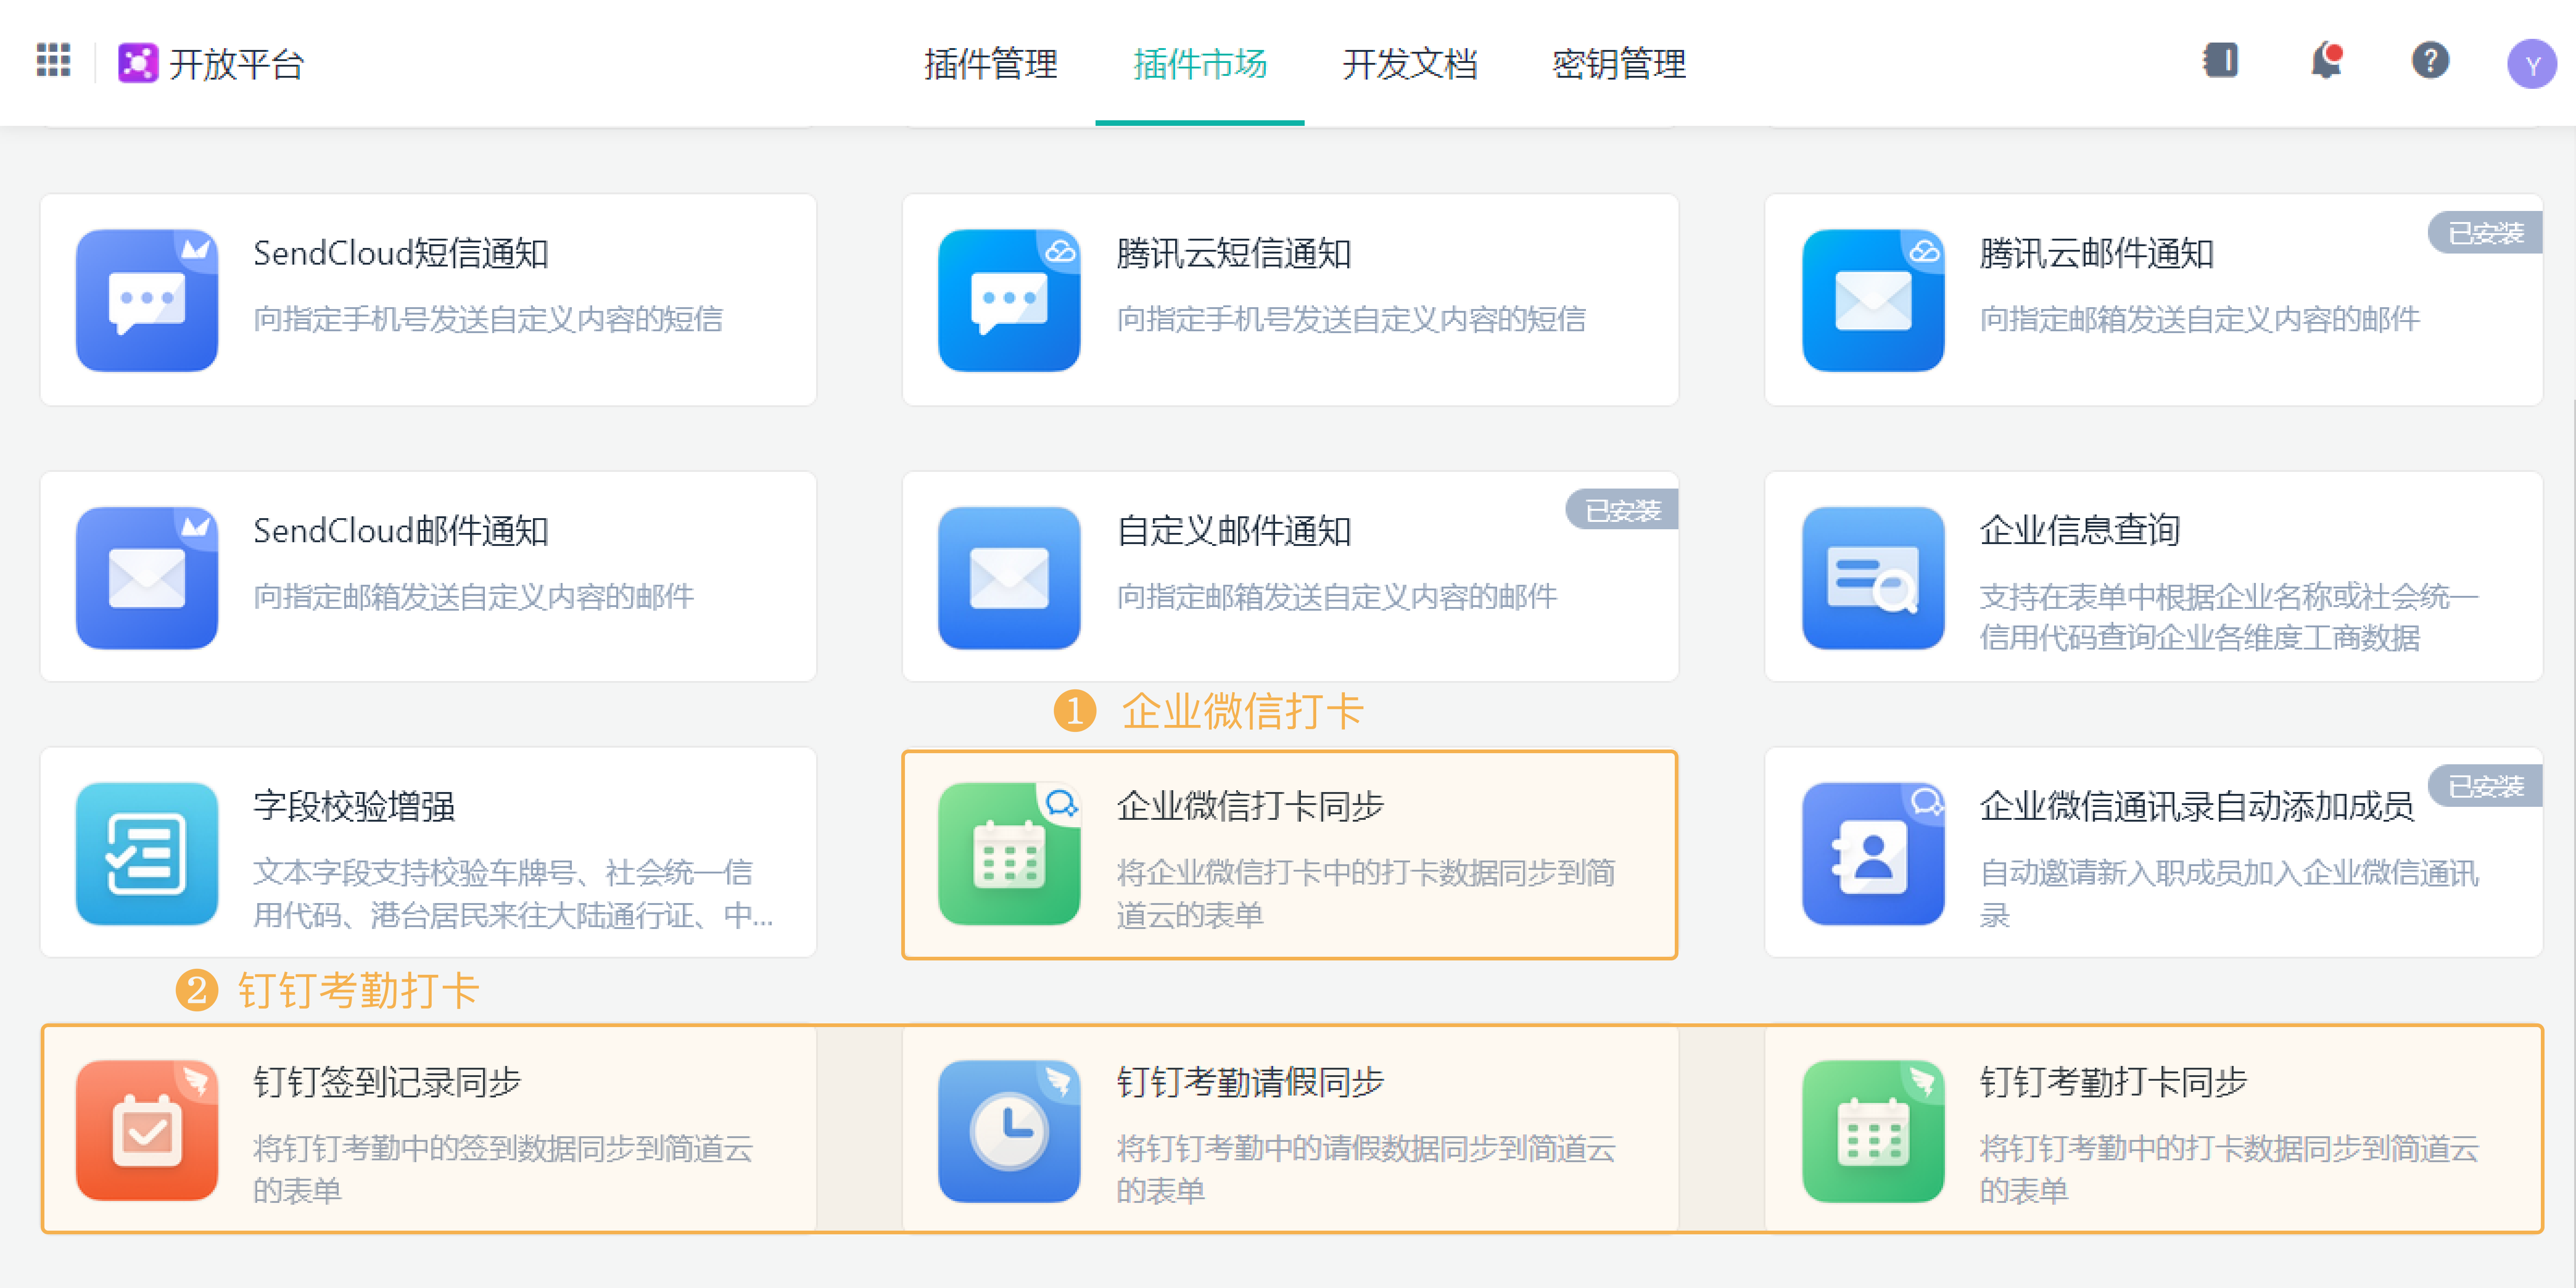Viewport: 2576px width, 1288px height.
Task: Click the dark book icon in header
Action: pos(2221,61)
